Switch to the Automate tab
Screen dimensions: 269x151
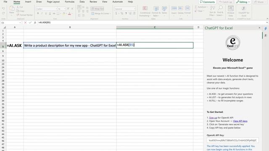[118, 2]
